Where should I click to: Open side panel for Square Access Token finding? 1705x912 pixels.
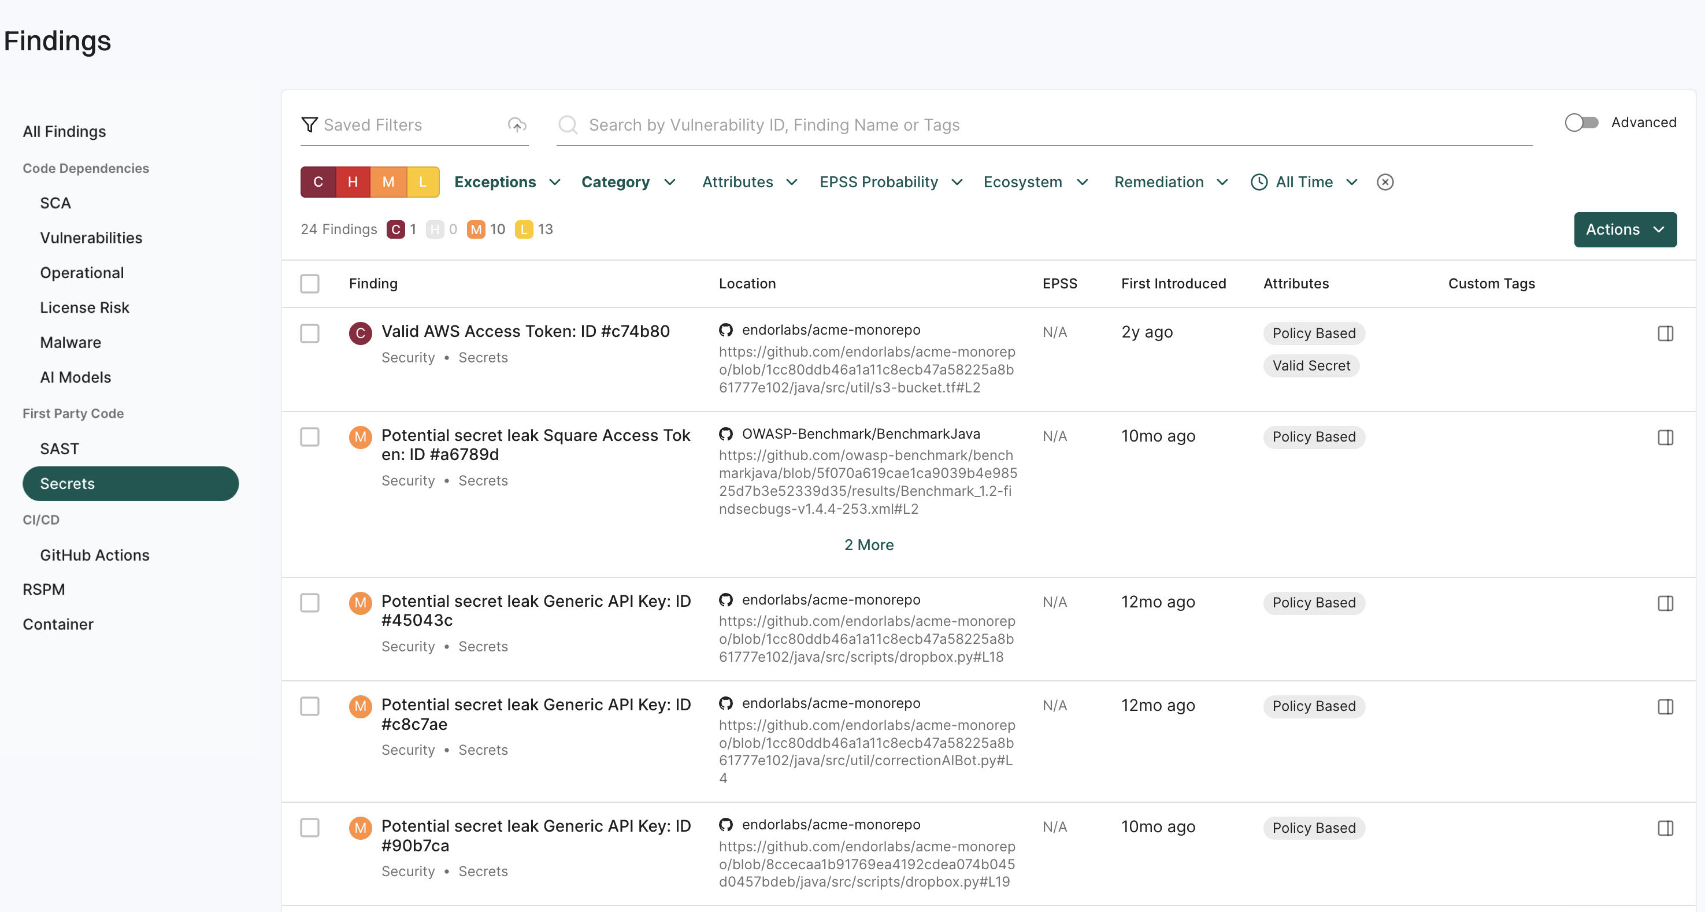[1665, 437]
